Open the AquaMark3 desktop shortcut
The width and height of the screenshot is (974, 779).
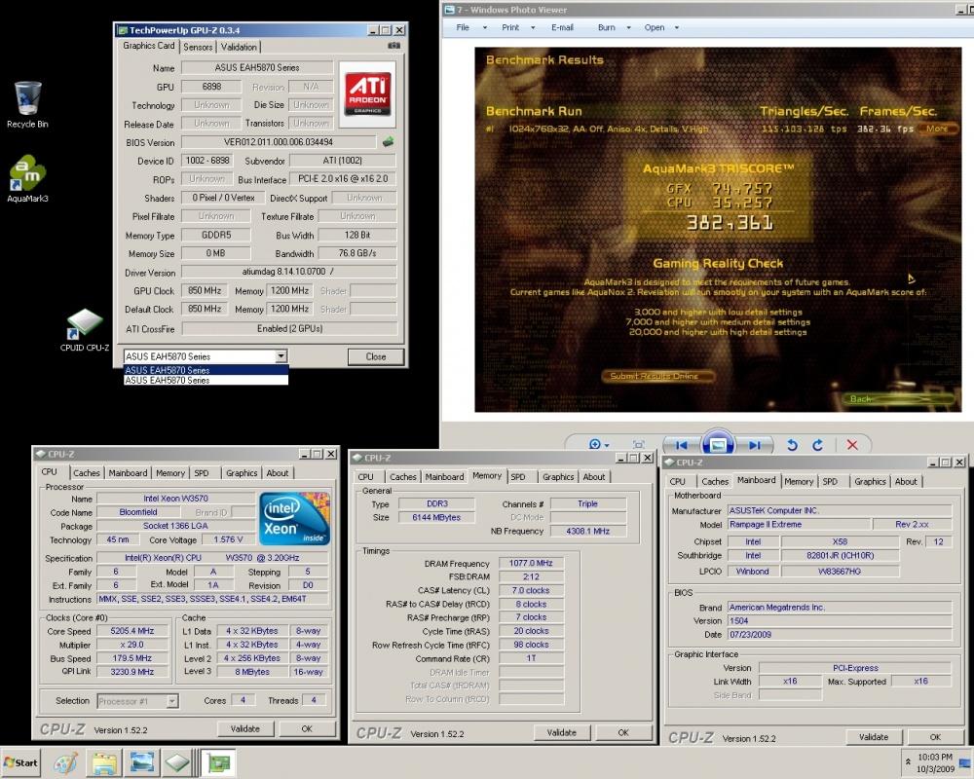pos(27,179)
